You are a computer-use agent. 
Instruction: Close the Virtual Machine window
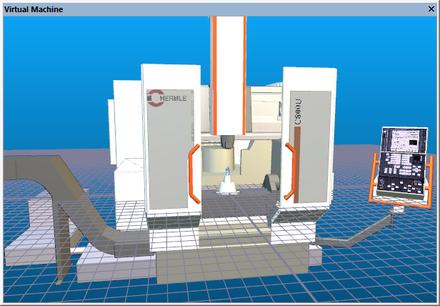(x=431, y=9)
